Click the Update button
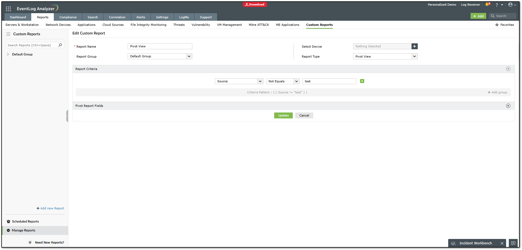 pyautogui.click(x=283, y=115)
